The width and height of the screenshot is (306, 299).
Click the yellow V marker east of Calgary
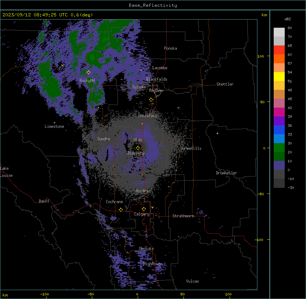pos(152,207)
